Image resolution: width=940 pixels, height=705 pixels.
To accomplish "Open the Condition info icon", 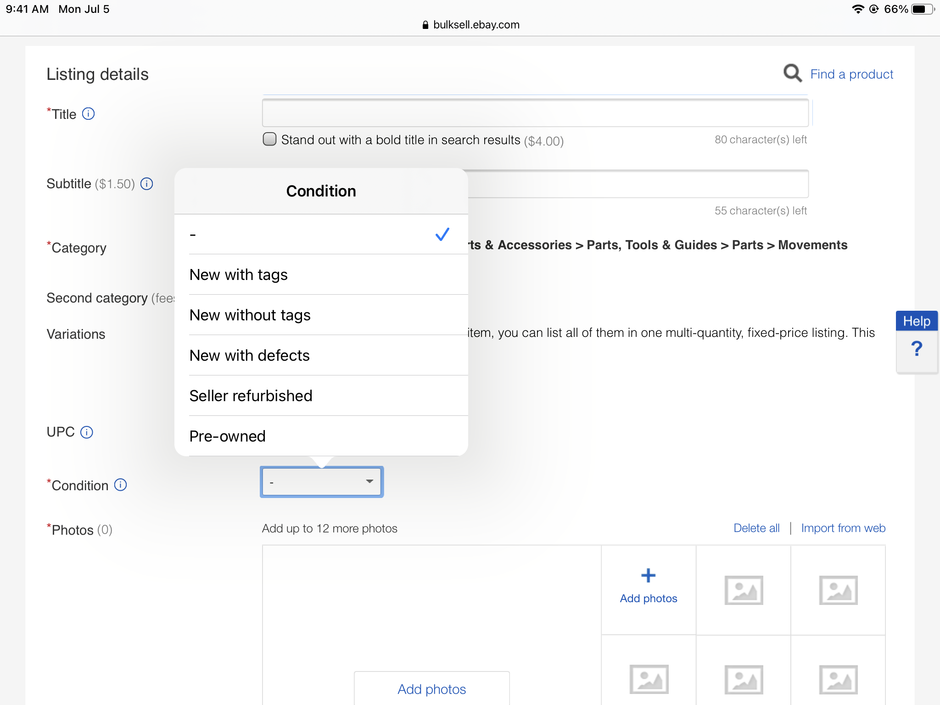I will click(x=120, y=485).
